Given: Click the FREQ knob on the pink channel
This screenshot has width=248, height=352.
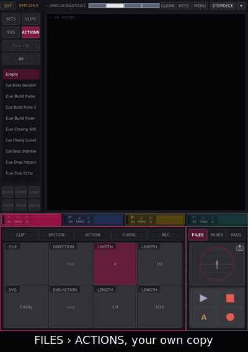Looking at the screenshot, I should pyautogui.click(x=18, y=217).
